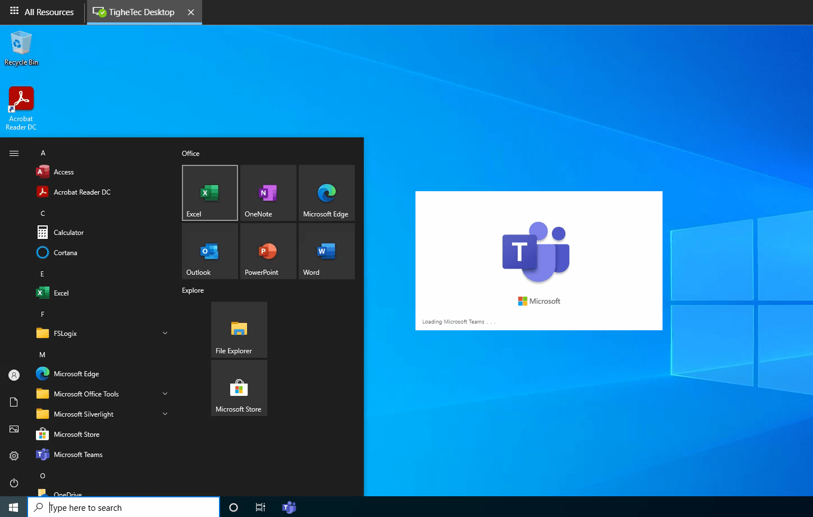This screenshot has height=517, width=813.
Task: Open the All Resources view
Action: pos(42,12)
